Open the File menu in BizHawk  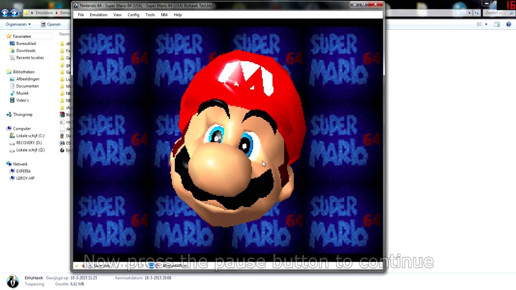pyautogui.click(x=81, y=15)
